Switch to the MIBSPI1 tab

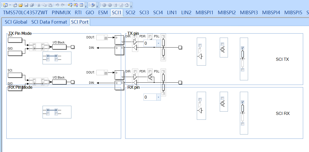pyautogui.click(x=204, y=12)
